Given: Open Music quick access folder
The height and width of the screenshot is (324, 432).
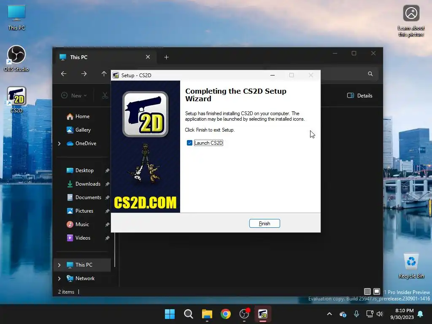Looking at the screenshot, I should coord(82,224).
